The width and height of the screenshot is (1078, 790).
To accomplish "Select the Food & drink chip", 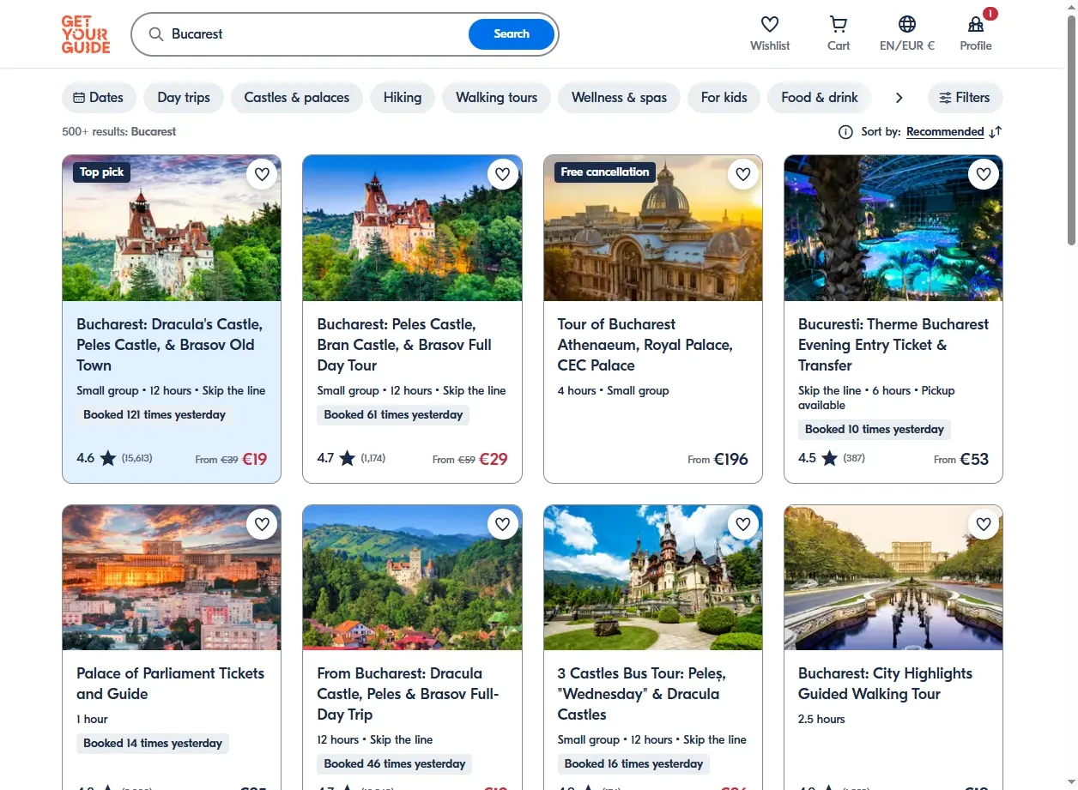I will [820, 98].
